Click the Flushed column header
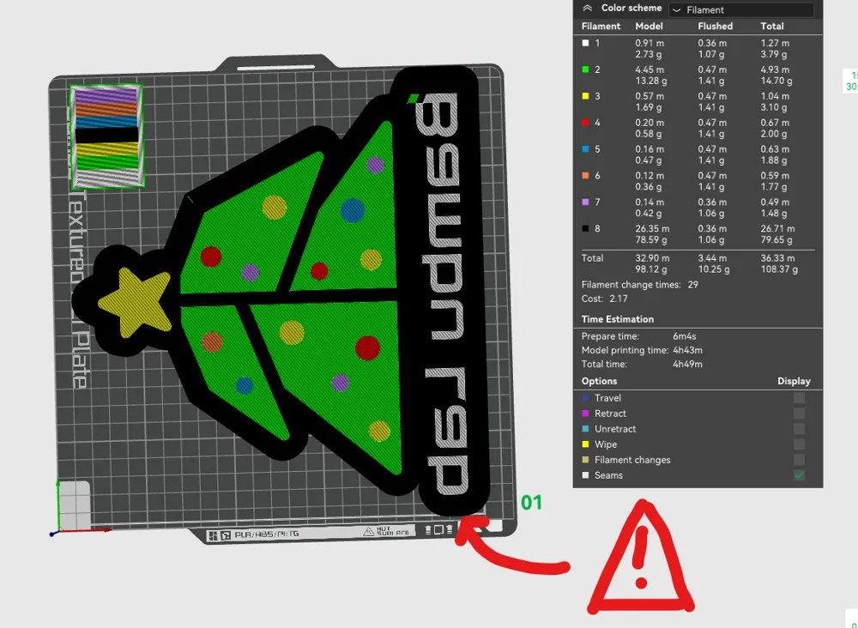 [x=715, y=27]
